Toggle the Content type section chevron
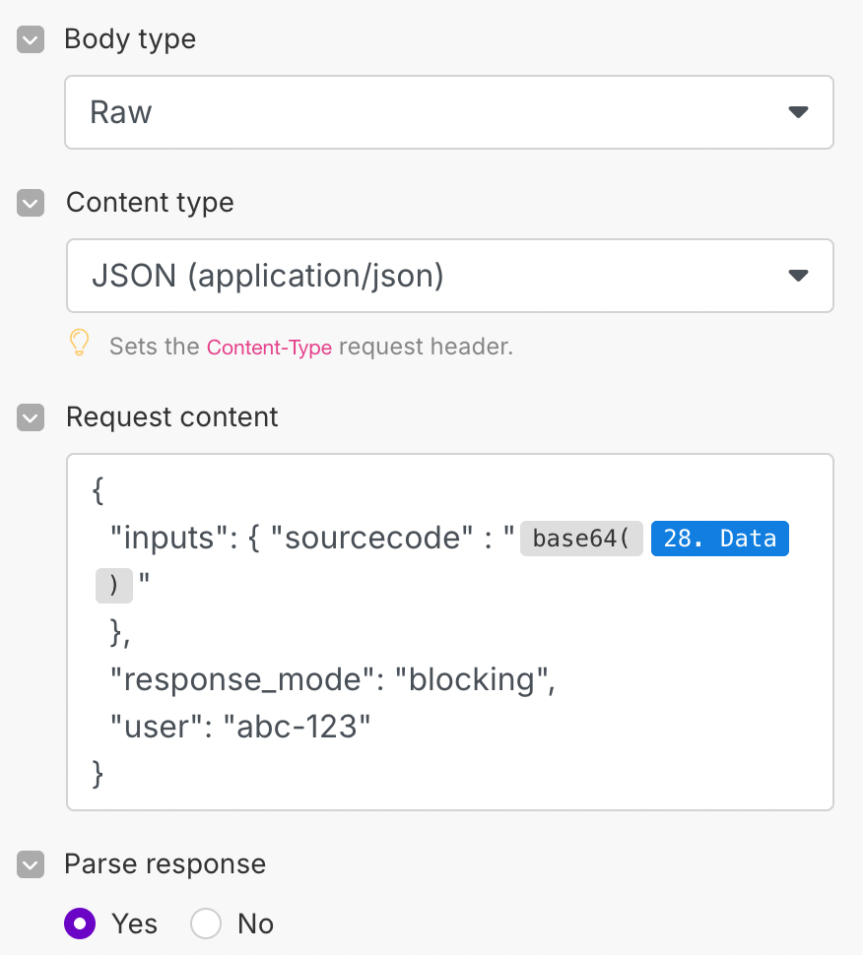The height and width of the screenshot is (955, 863). tap(31, 204)
